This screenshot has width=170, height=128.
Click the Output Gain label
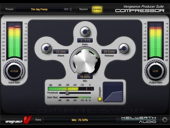click(x=155, y=82)
